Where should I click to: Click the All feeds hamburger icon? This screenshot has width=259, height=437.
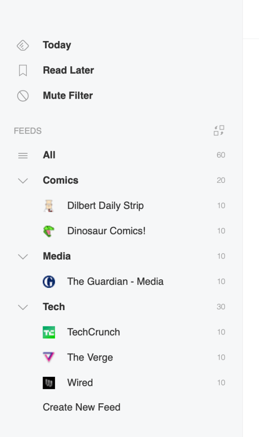(23, 155)
